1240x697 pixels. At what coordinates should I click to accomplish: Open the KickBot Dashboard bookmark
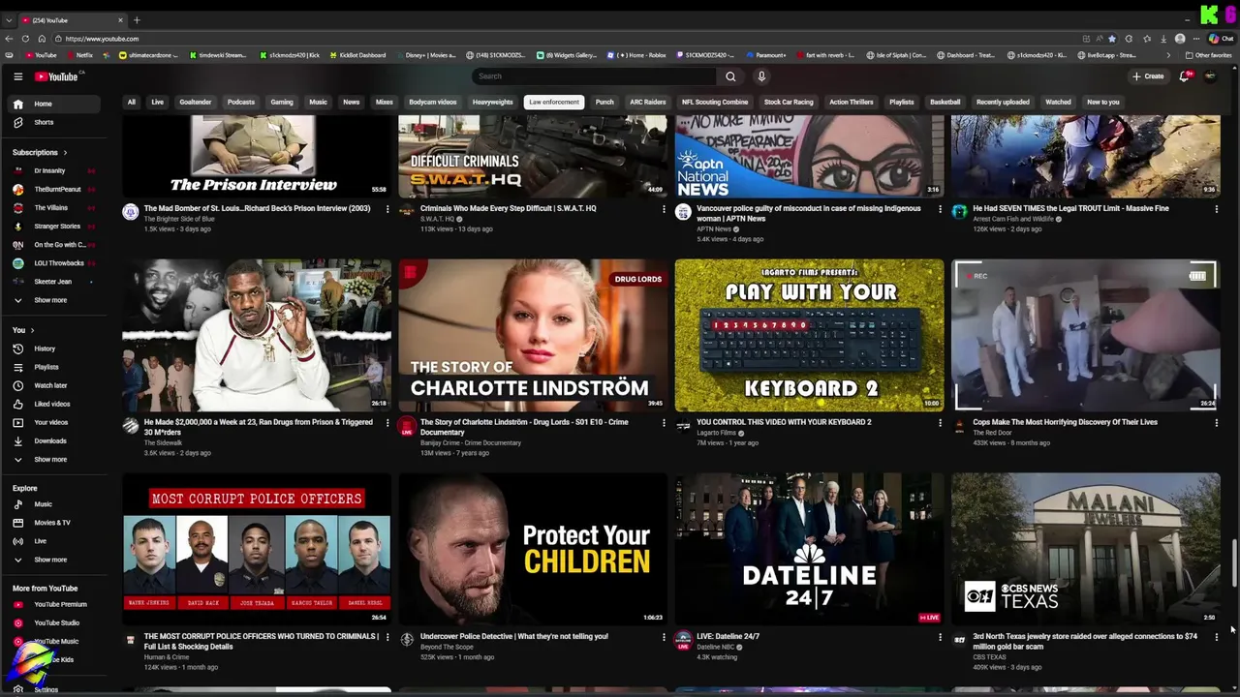(357, 55)
